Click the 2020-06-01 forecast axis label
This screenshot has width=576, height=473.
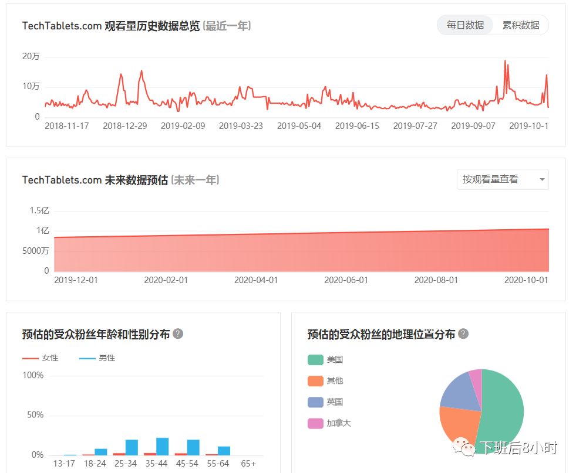click(x=346, y=280)
